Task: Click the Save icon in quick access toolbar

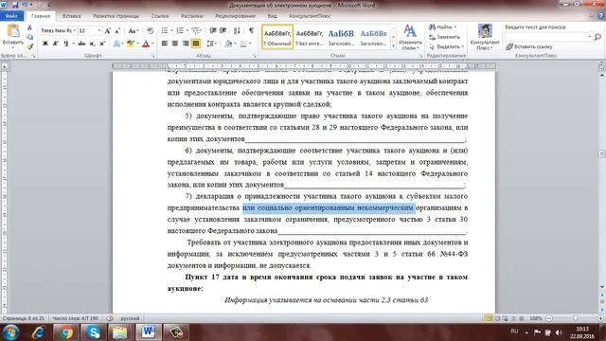Action: pos(15,5)
